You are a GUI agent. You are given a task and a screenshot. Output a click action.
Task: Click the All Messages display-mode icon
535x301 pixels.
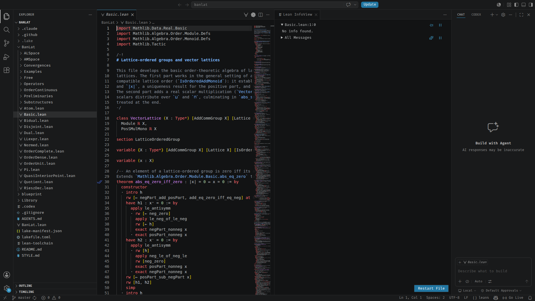point(431,38)
